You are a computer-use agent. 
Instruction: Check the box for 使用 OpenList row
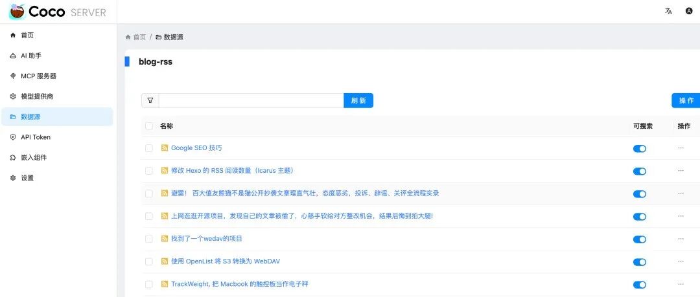149,261
